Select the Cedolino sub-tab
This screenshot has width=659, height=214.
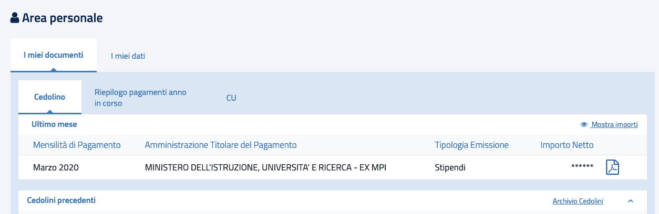pyautogui.click(x=49, y=97)
